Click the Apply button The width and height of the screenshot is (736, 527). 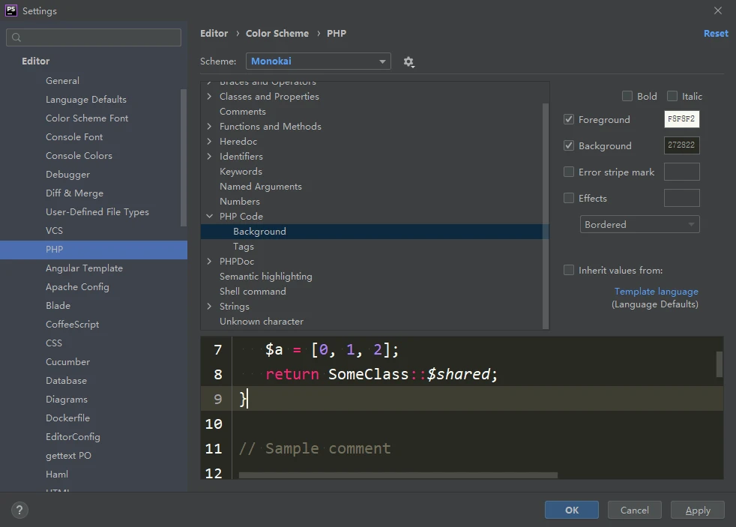pyautogui.click(x=697, y=510)
